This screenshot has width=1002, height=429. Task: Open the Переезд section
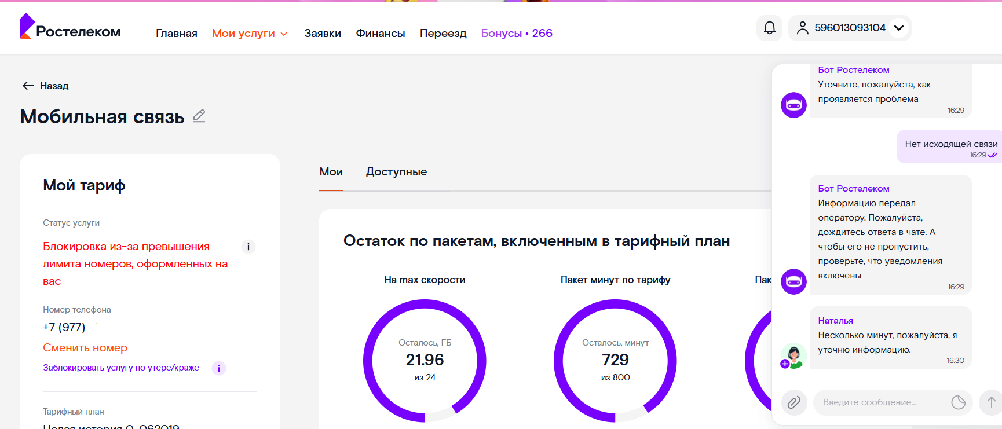pos(443,33)
